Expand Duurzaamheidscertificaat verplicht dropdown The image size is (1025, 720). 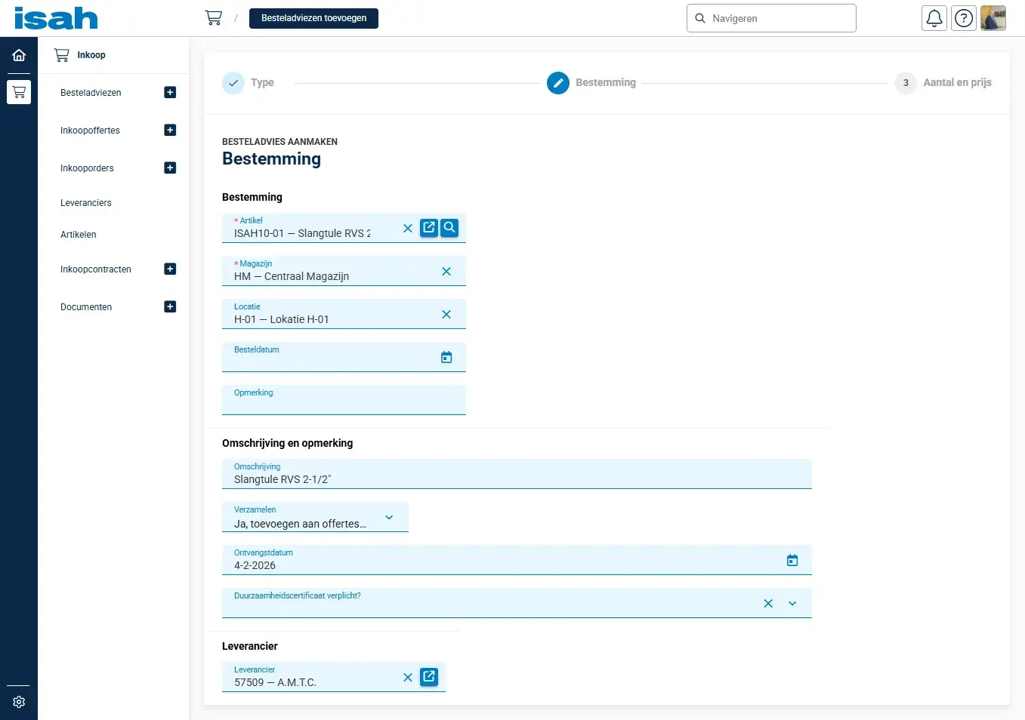pyautogui.click(x=792, y=604)
